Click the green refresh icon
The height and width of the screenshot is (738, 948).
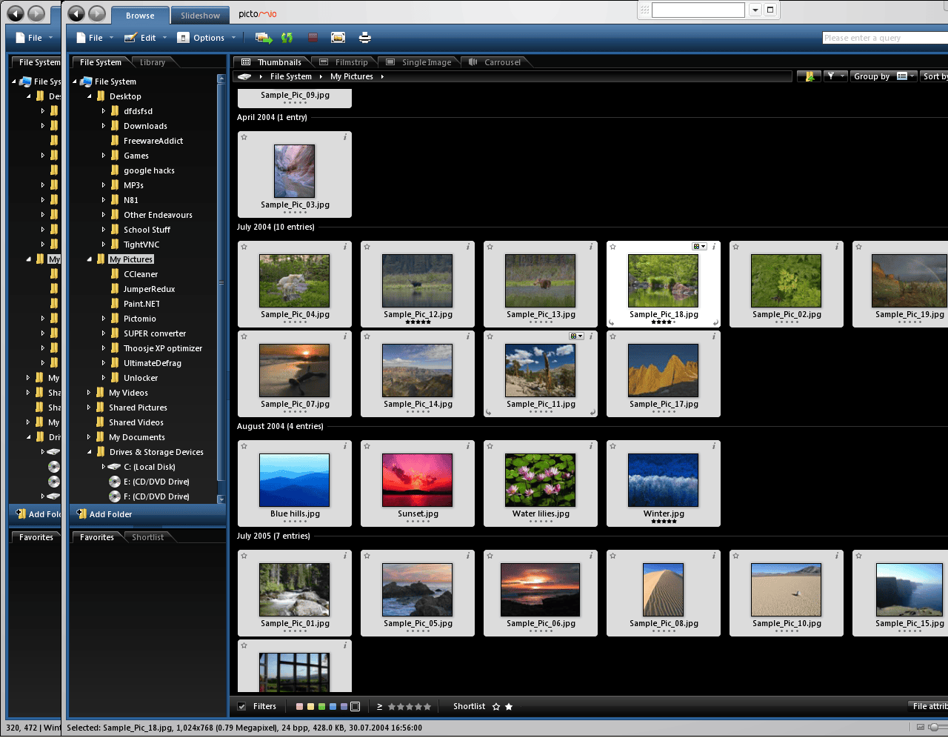coord(287,38)
